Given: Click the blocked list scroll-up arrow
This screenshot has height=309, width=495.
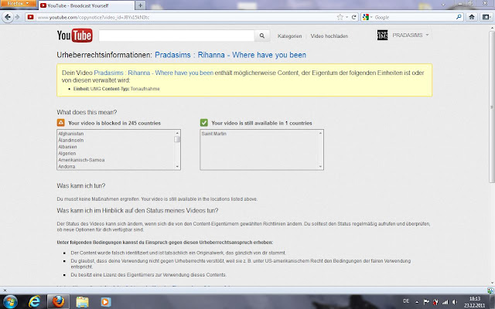Looking at the screenshot, I should coord(177,133).
